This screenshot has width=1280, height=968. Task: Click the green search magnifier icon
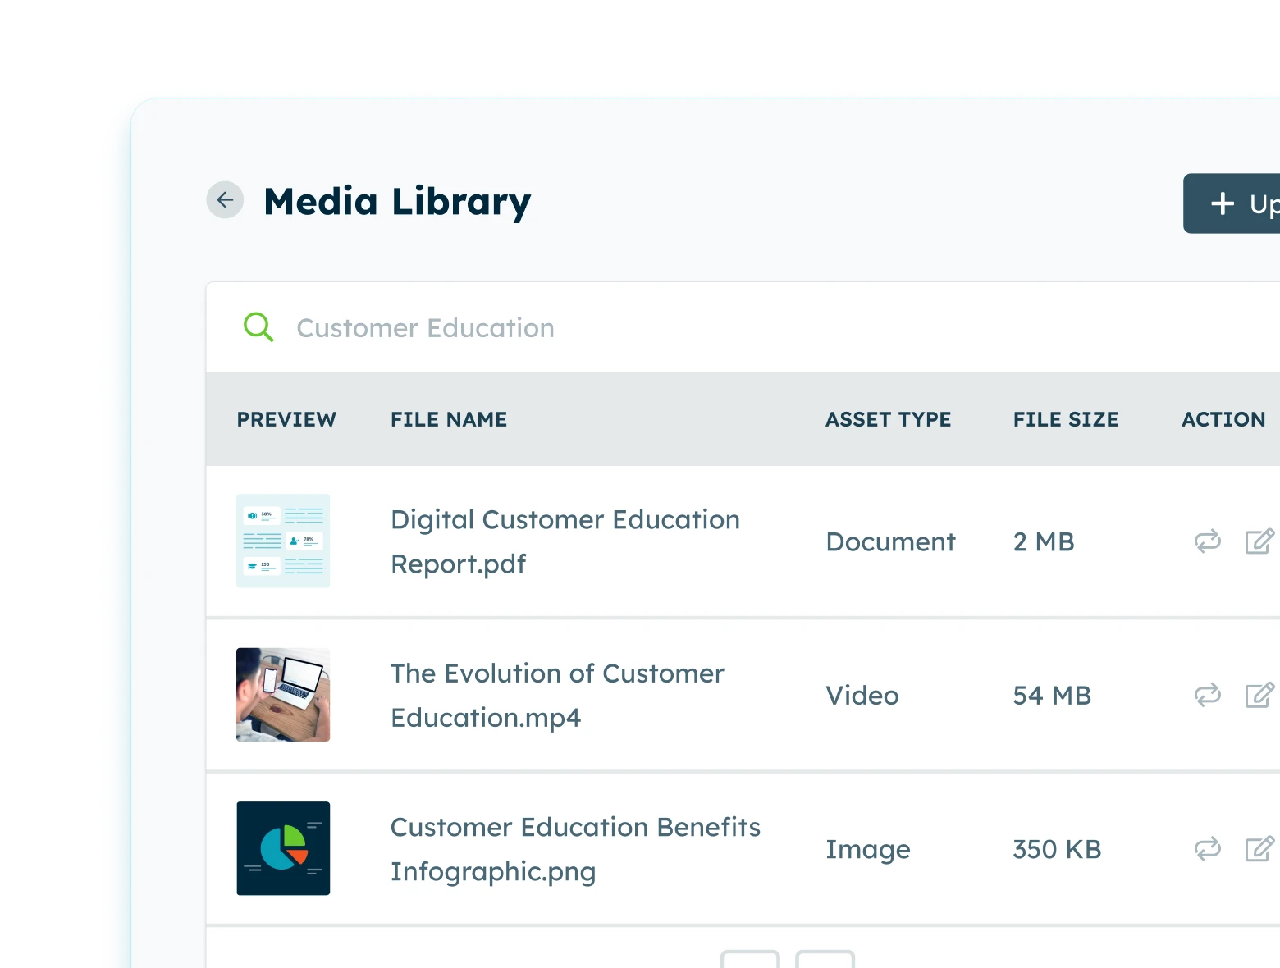point(258,327)
